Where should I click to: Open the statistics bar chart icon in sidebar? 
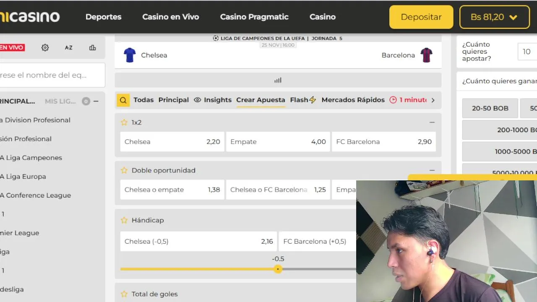point(93,48)
